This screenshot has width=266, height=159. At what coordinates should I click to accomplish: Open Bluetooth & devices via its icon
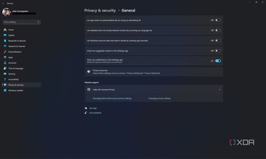[5, 41]
